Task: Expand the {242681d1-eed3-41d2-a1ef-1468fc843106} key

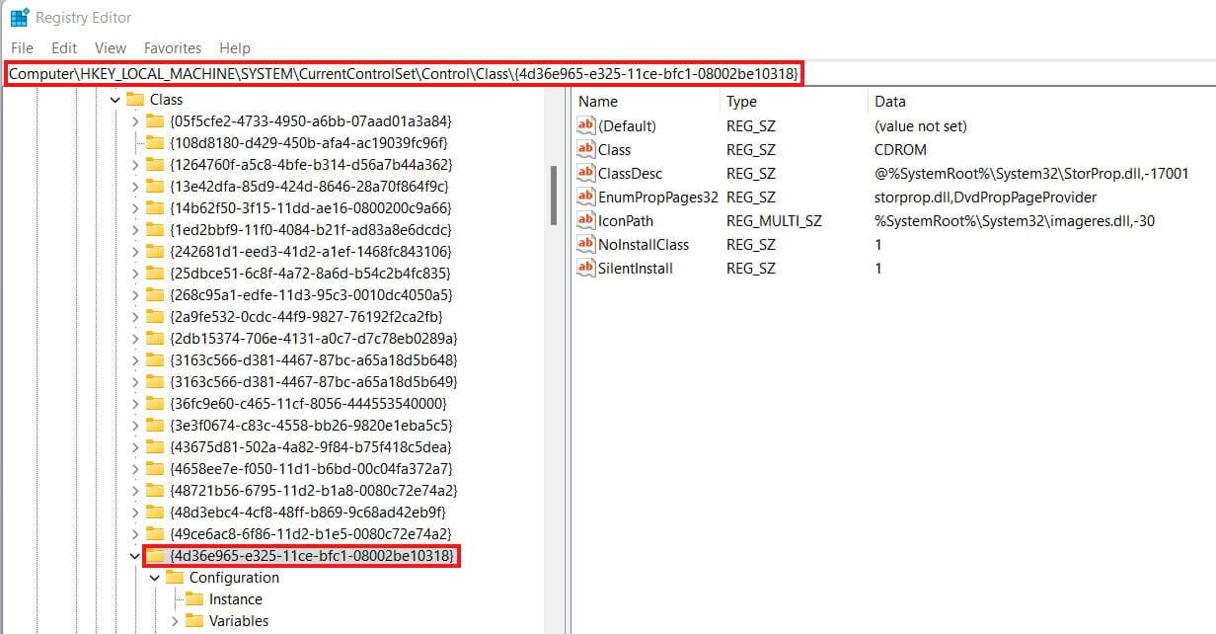Action: [x=135, y=252]
